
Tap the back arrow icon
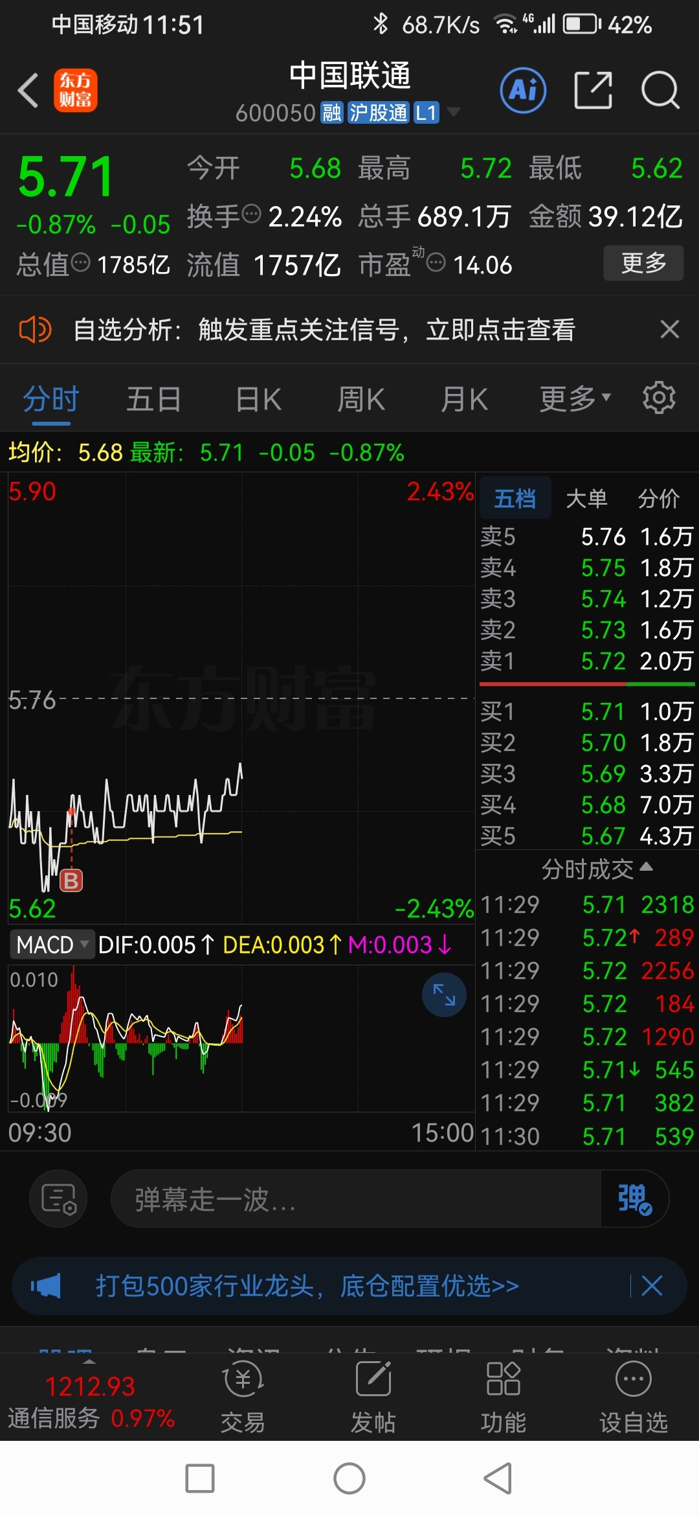[x=28, y=91]
